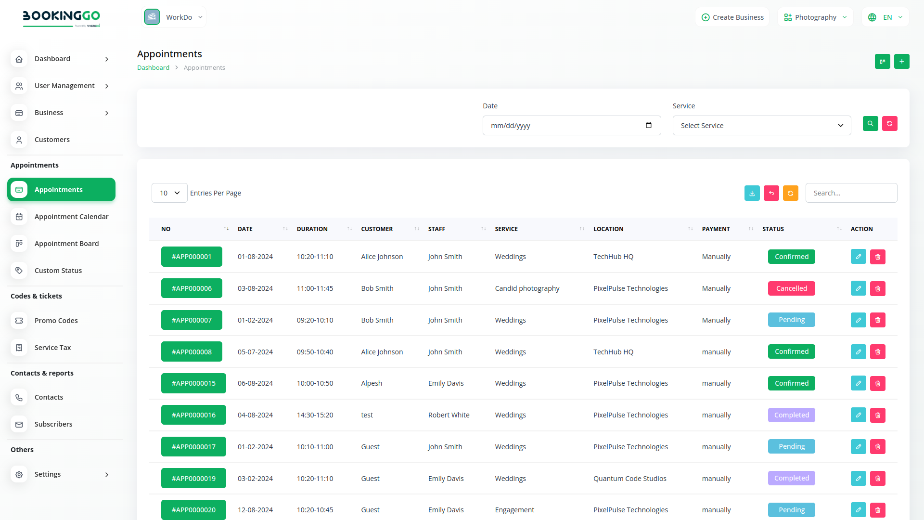924x520 pixels.
Task: Open the entries per page dropdown
Action: [x=169, y=193]
